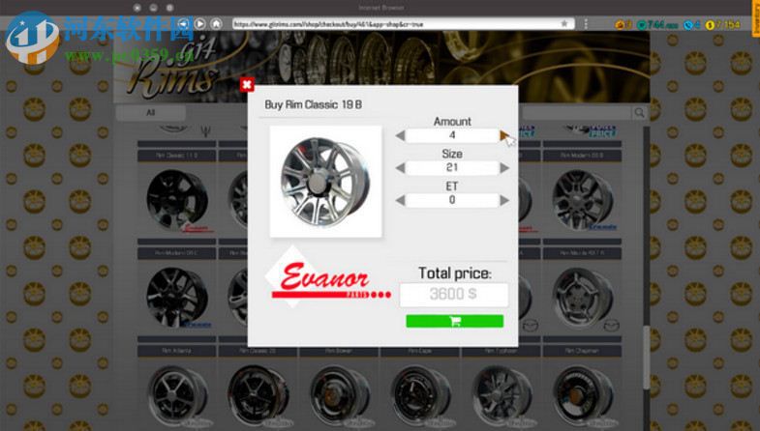Open the browser home page icon

tap(216, 24)
